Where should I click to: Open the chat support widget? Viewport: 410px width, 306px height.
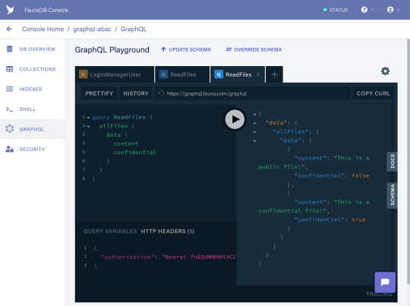click(385, 282)
